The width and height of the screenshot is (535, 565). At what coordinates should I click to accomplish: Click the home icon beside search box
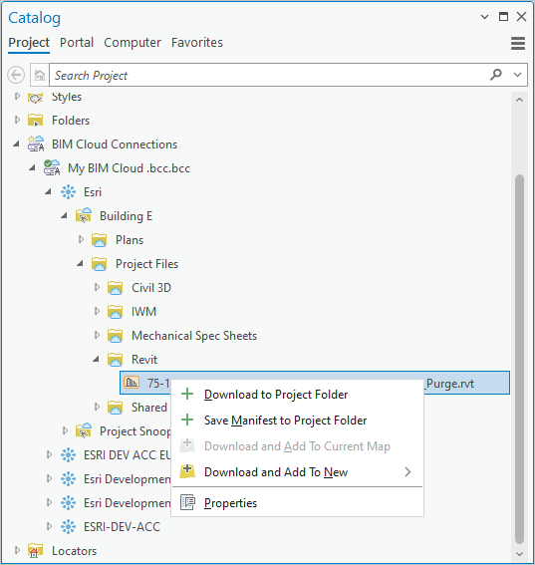[x=40, y=75]
